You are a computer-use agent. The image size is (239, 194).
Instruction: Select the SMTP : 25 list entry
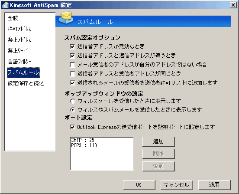[83, 140]
